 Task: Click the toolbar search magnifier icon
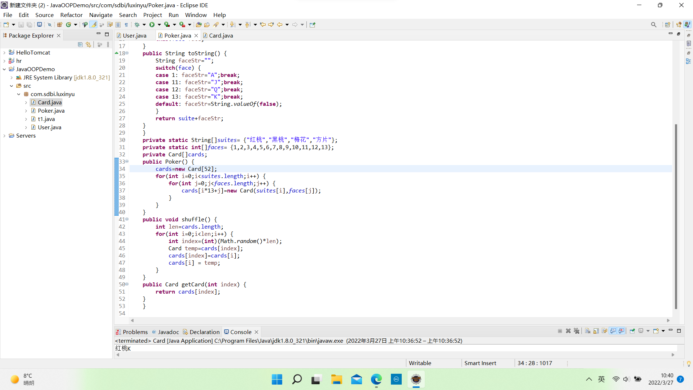tap(654, 25)
